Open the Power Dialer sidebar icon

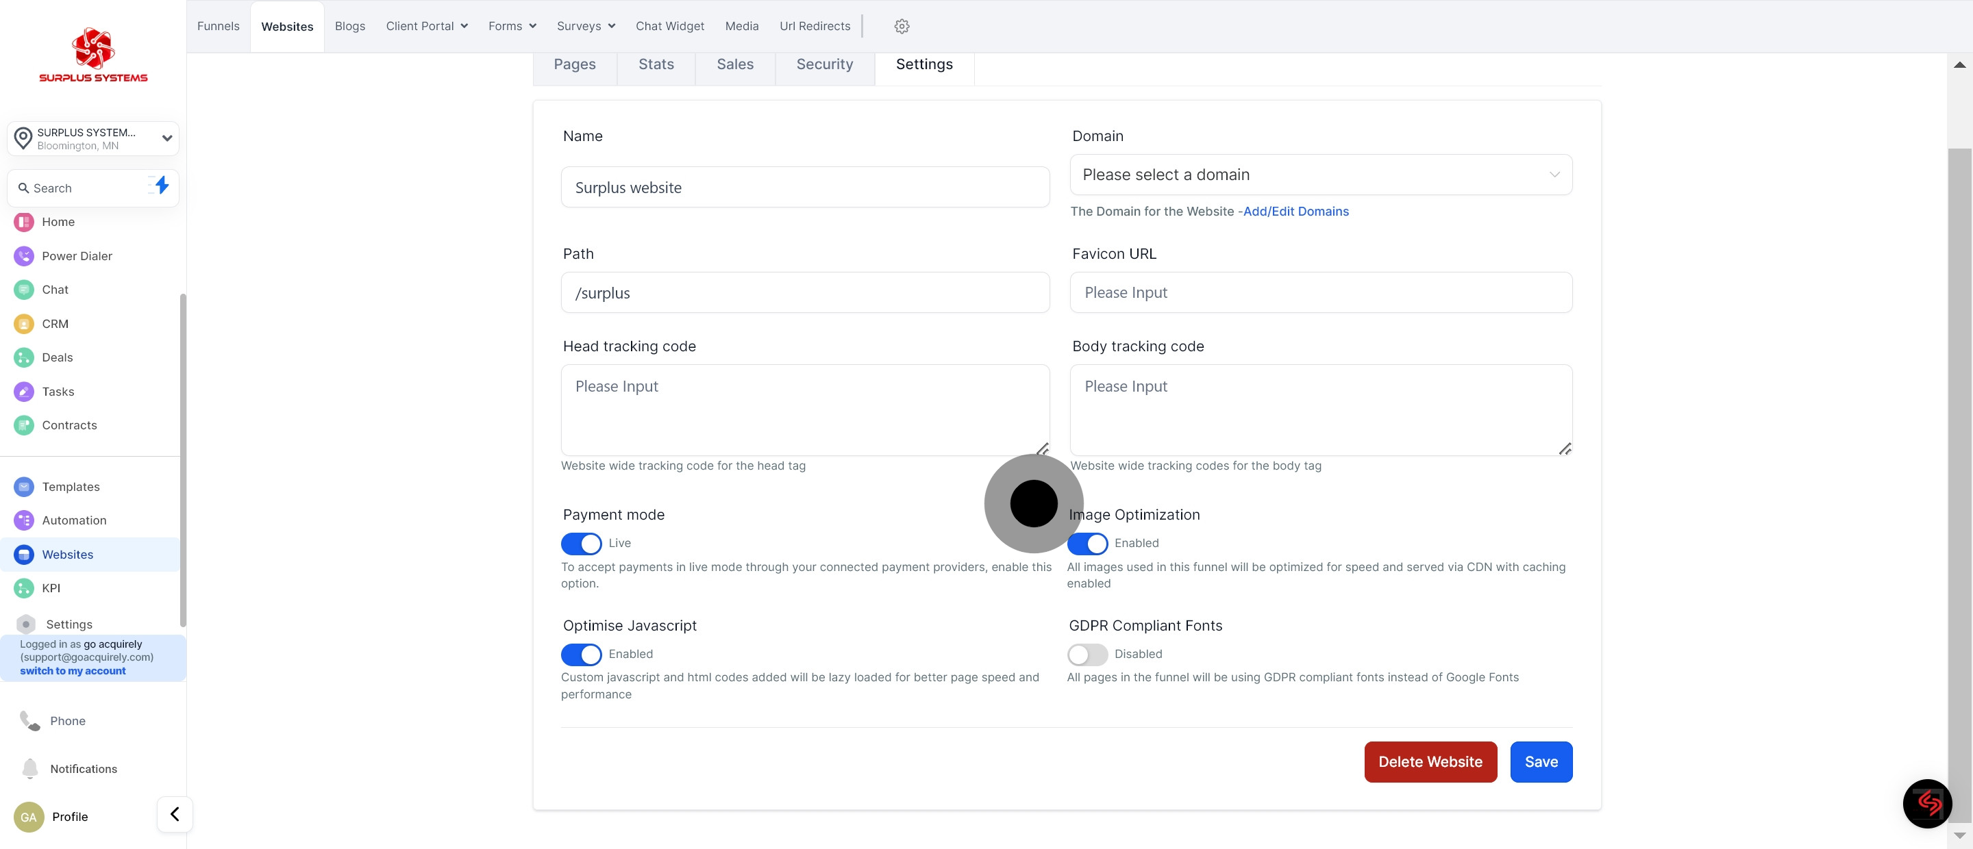click(x=24, y=255)
